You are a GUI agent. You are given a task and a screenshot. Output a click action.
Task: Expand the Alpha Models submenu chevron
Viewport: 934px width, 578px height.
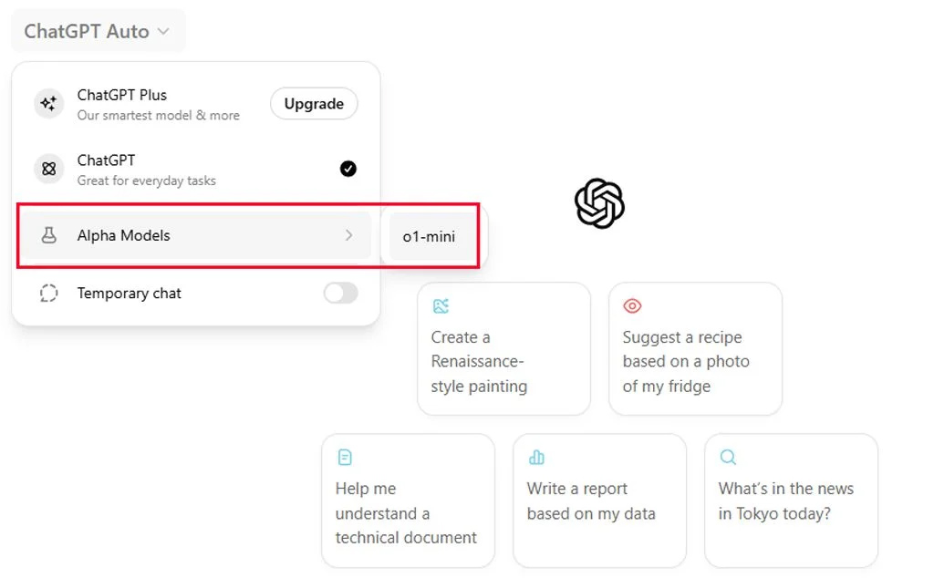point(348,235)
